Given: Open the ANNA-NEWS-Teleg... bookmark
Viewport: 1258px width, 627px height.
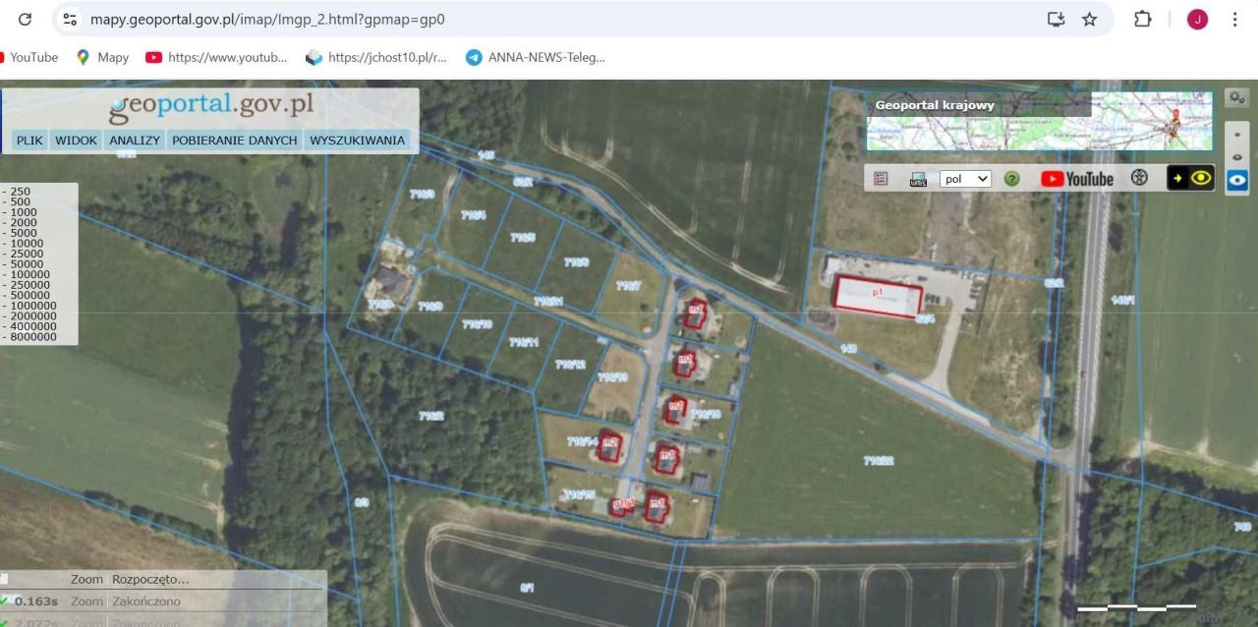Looking at the screenshot, I should pyautogui.click(x=536, y=57).
